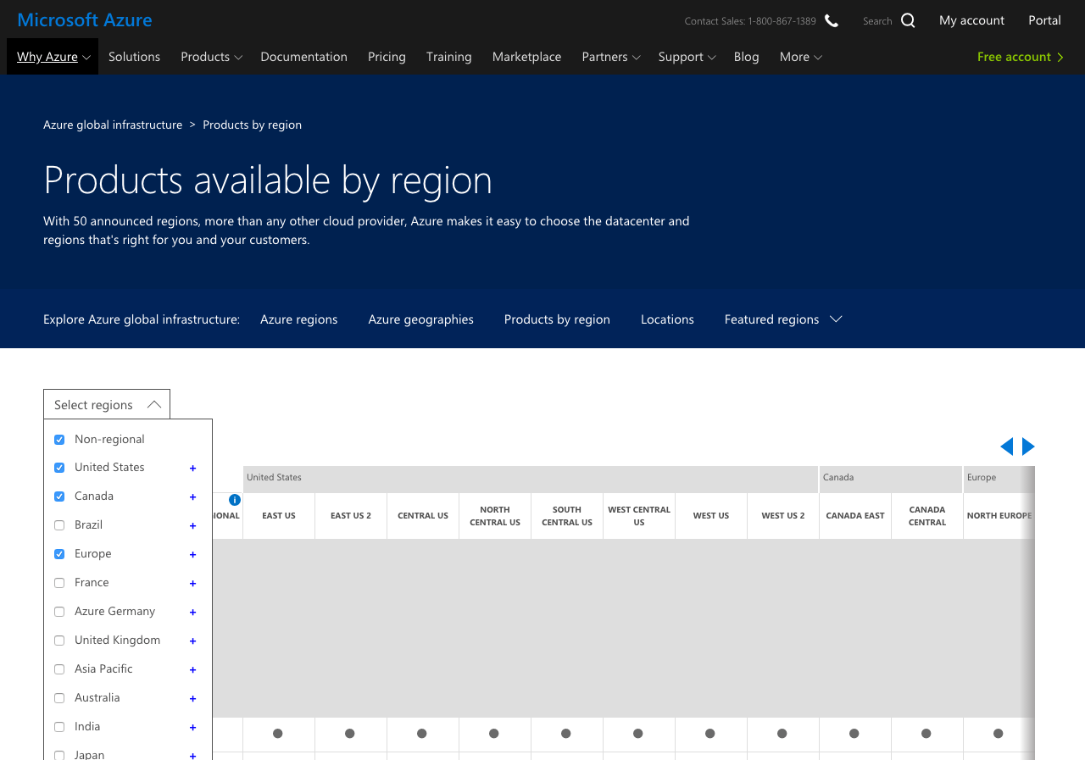Open Training in the nav bar

pyautogui.click(x=448, y=57)
